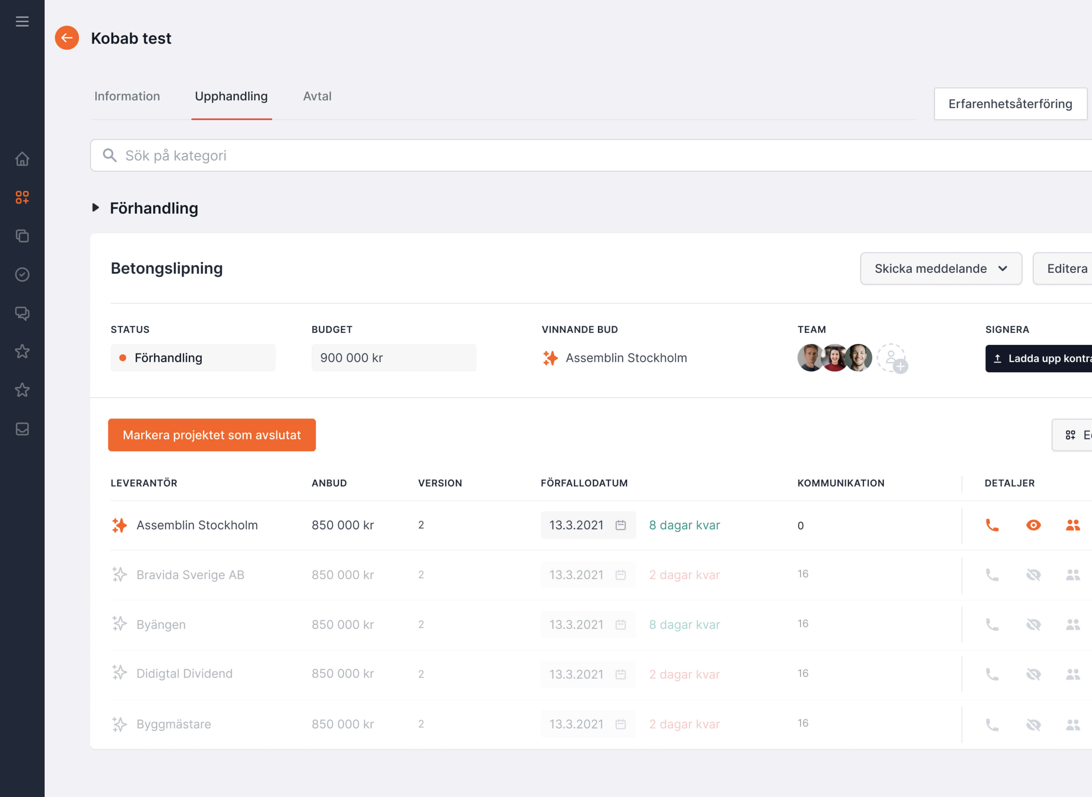Viewport: 1092px width, 797px height.
Task: Go to home via sidebar icon
Action: pyautogui.click(x=22, y=159)
